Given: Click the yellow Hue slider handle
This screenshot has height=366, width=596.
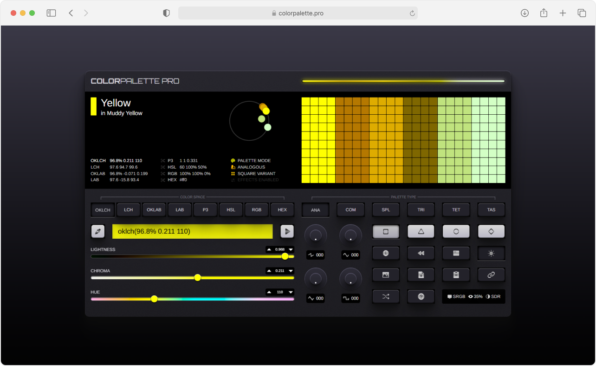Looking at the screenshot, I should [x=154, y=299].
